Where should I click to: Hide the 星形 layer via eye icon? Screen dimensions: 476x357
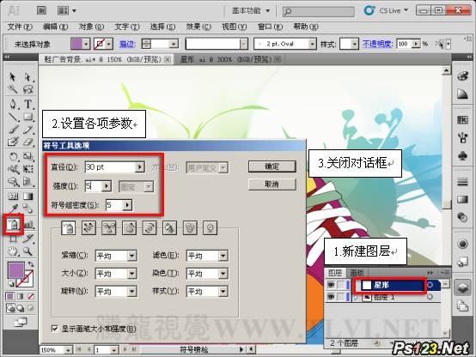[331, 285]
